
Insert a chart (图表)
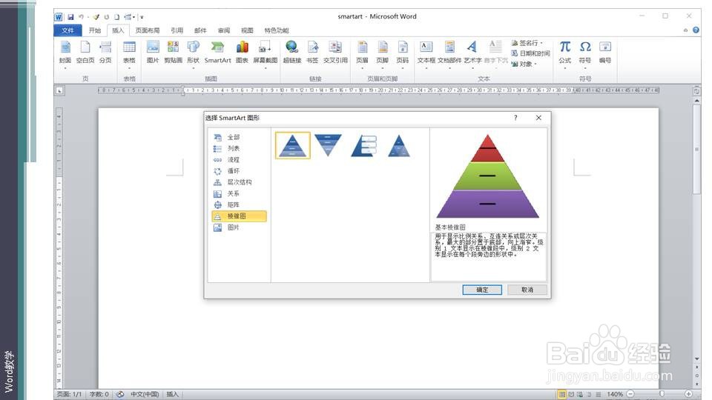click(x=242, y=53)
